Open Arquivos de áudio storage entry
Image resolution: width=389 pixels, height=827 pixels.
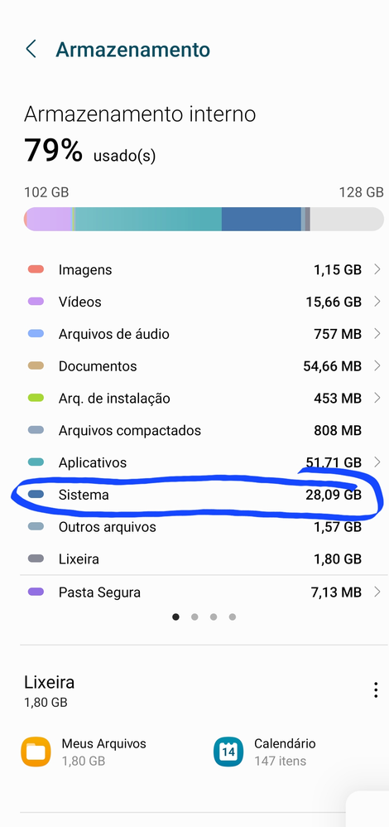[202, 334]
